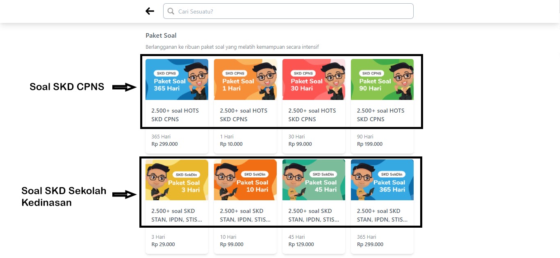The width and height of the screenshot is (560, 258).
Task: Select the Rp 299.000 price of SekDin package
Action: tap(370, 244)
